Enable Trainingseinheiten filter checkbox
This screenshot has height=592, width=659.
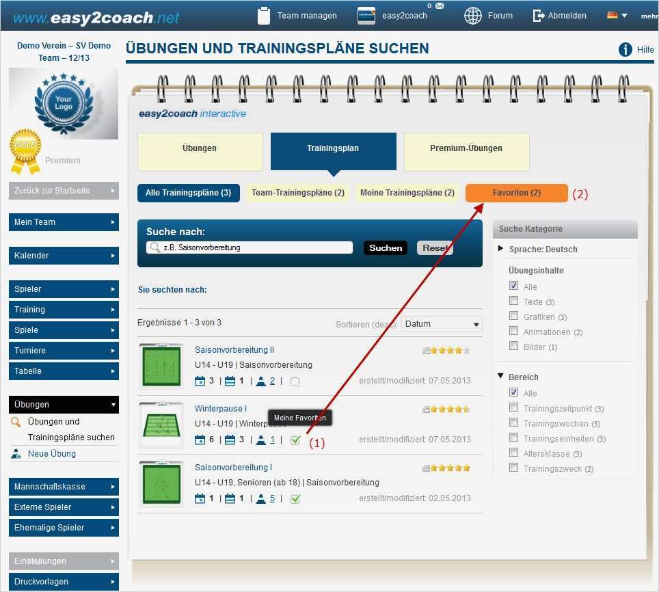point(513,438)
